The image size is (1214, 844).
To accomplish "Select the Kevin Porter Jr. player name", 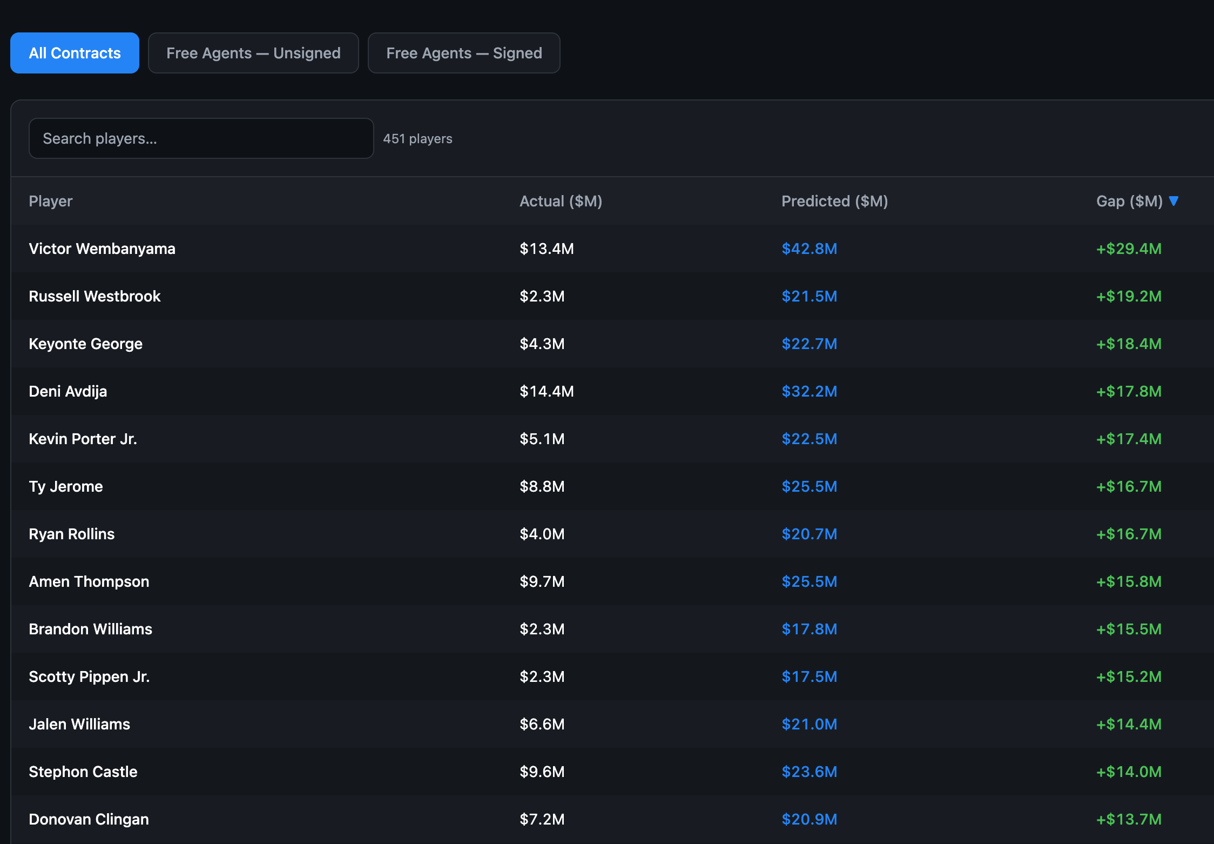I will click(x=83, y=439).
